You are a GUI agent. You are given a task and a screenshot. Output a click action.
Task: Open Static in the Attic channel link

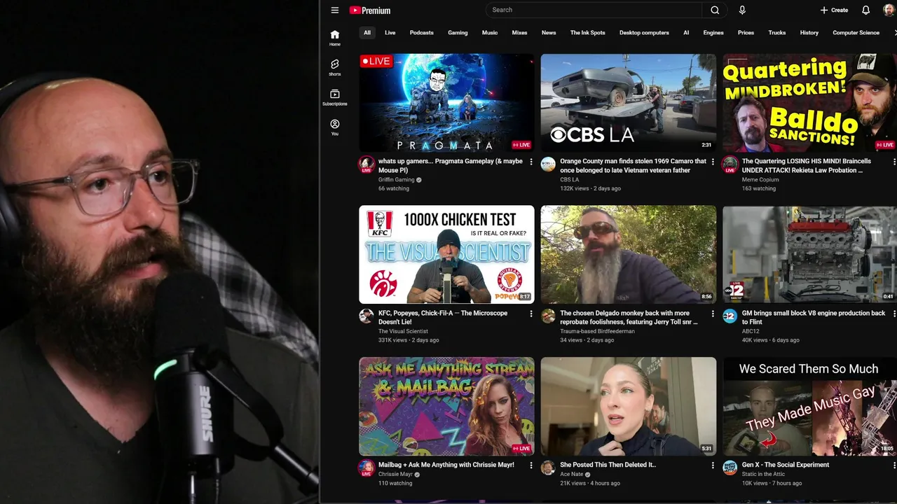click(764, 475)
